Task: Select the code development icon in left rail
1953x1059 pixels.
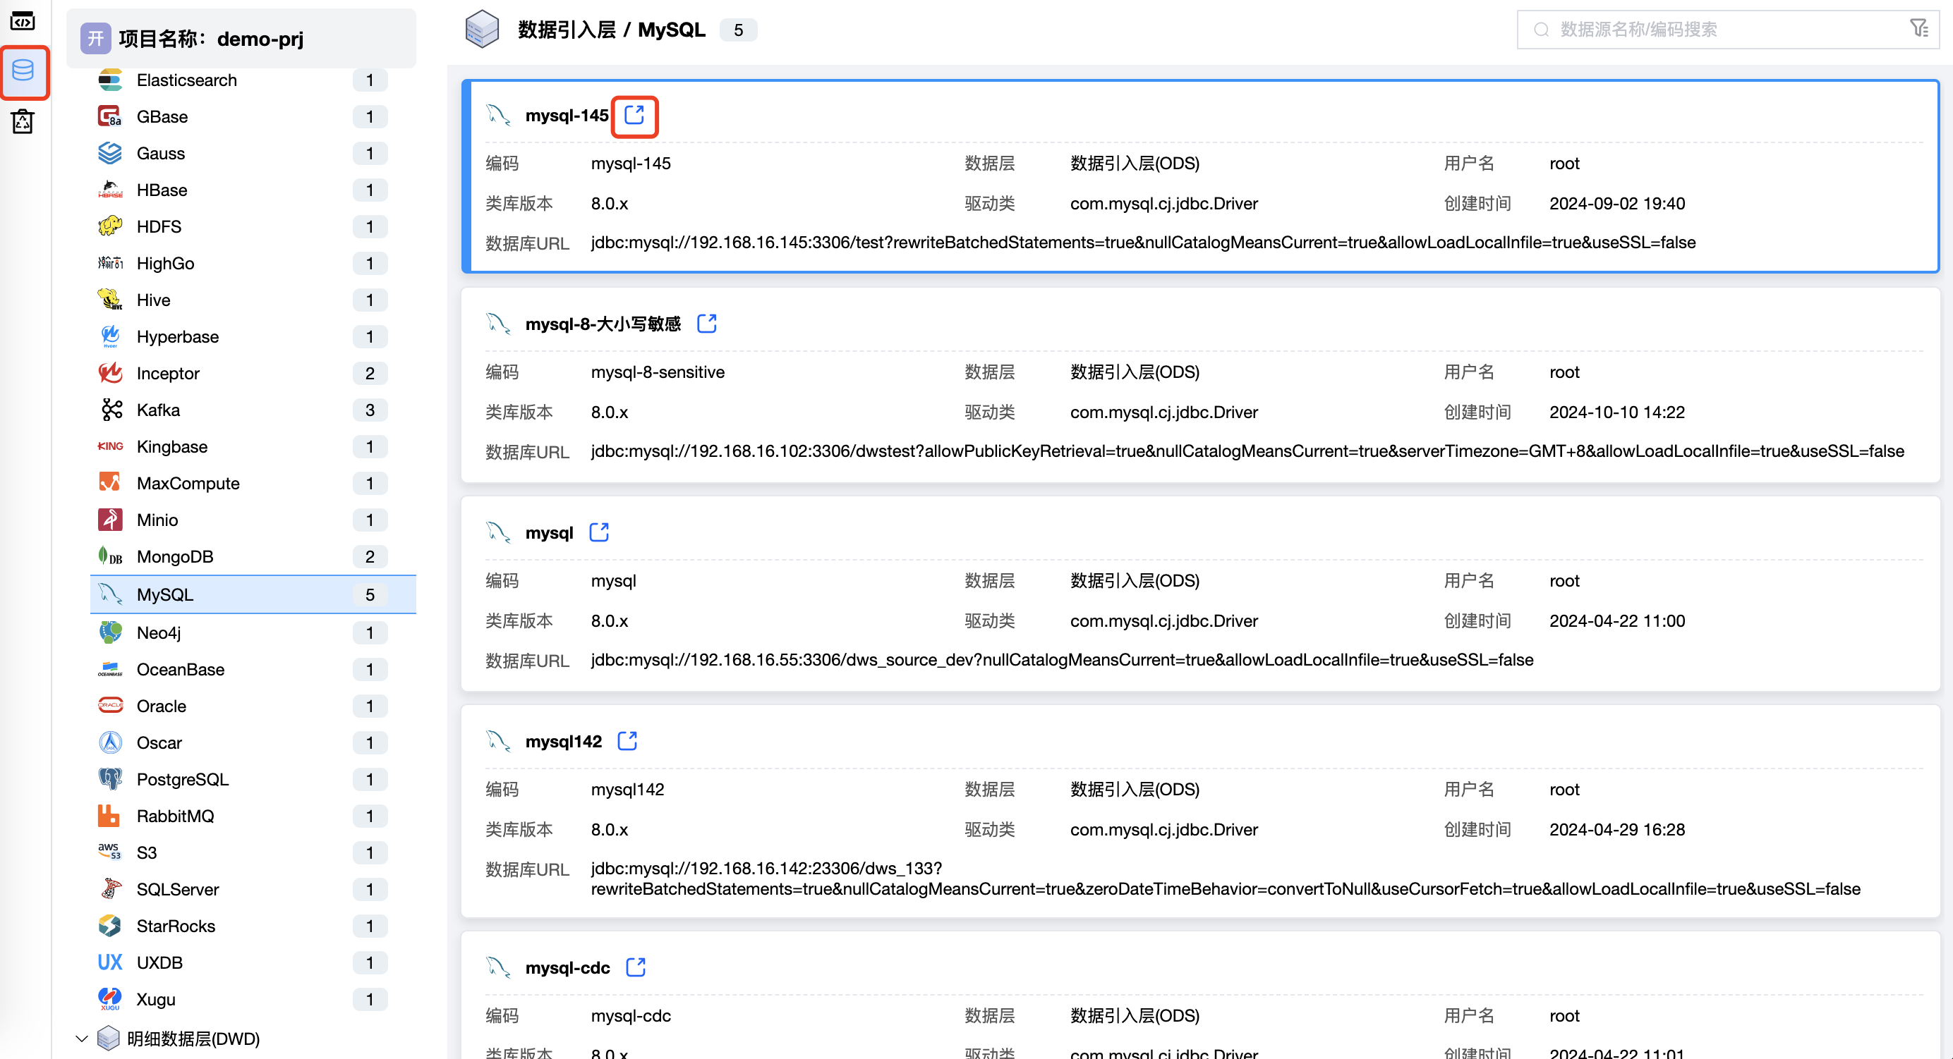Action: (x=22, y=21)
